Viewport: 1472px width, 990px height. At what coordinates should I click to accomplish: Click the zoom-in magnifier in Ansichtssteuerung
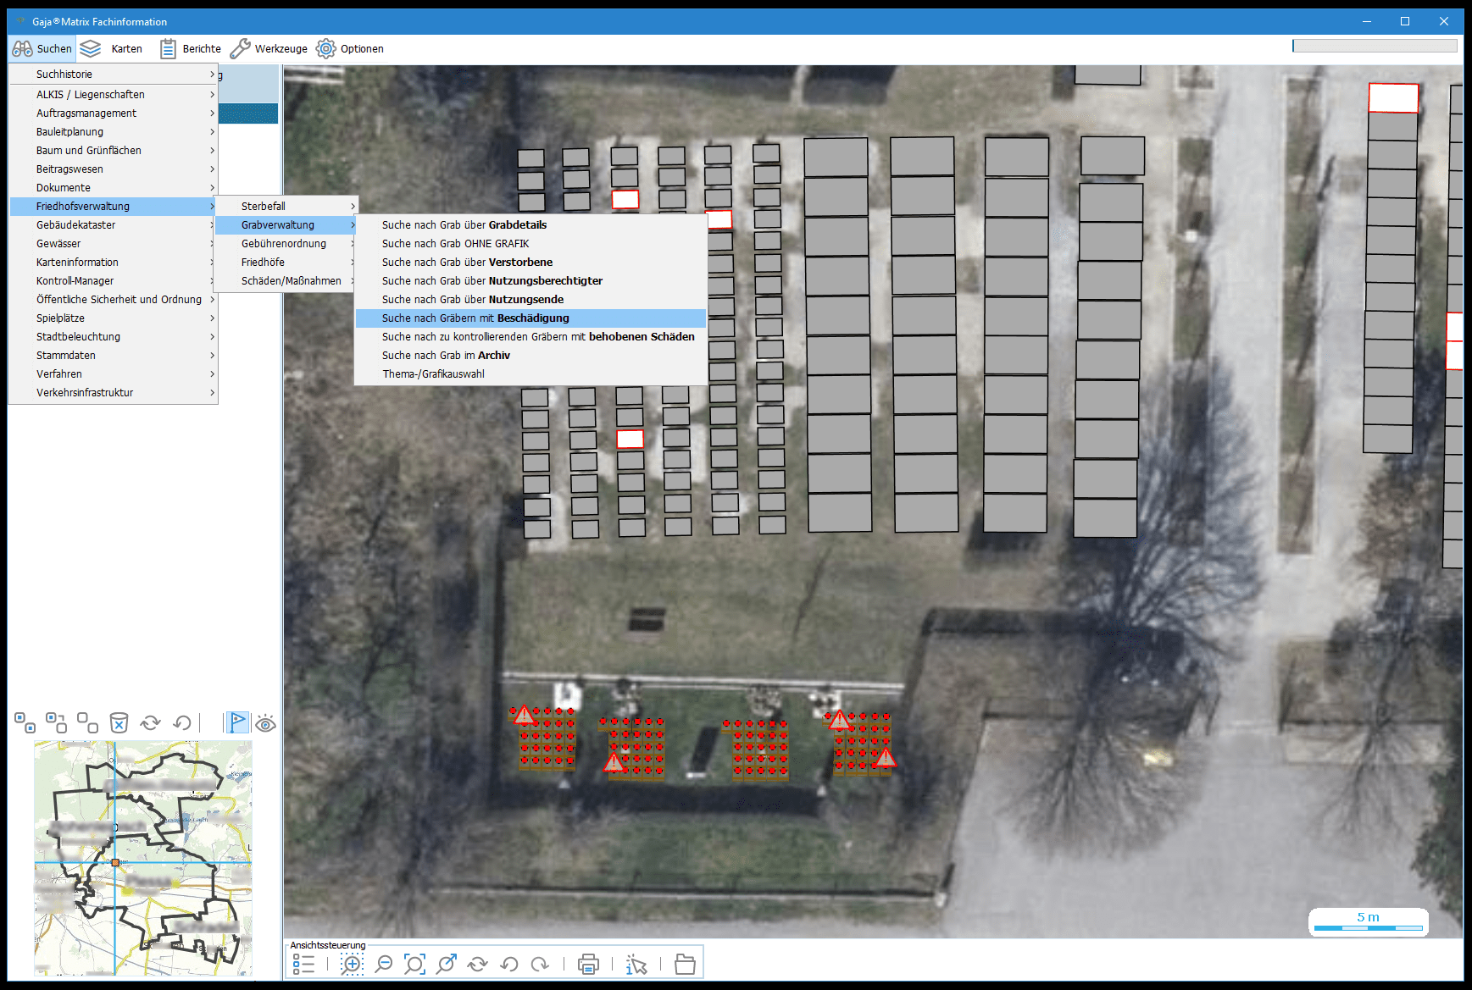pos(352,964)
